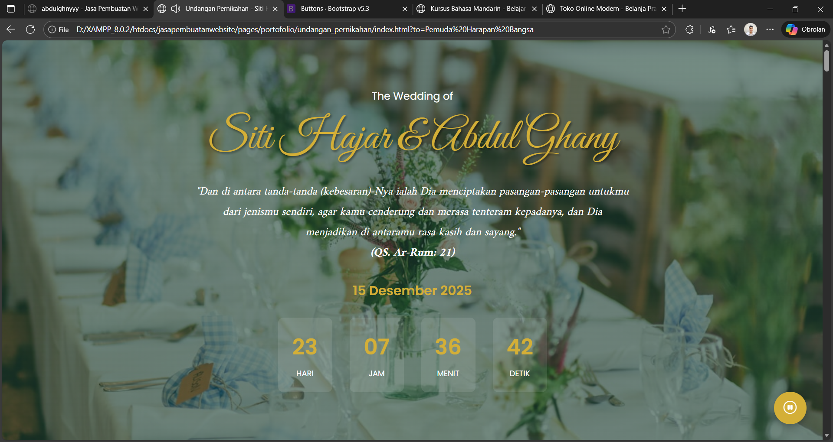The height and width of the screenshot is (442, 833).
Task: Open the browser profile avatar
Action: coord(750,29)
